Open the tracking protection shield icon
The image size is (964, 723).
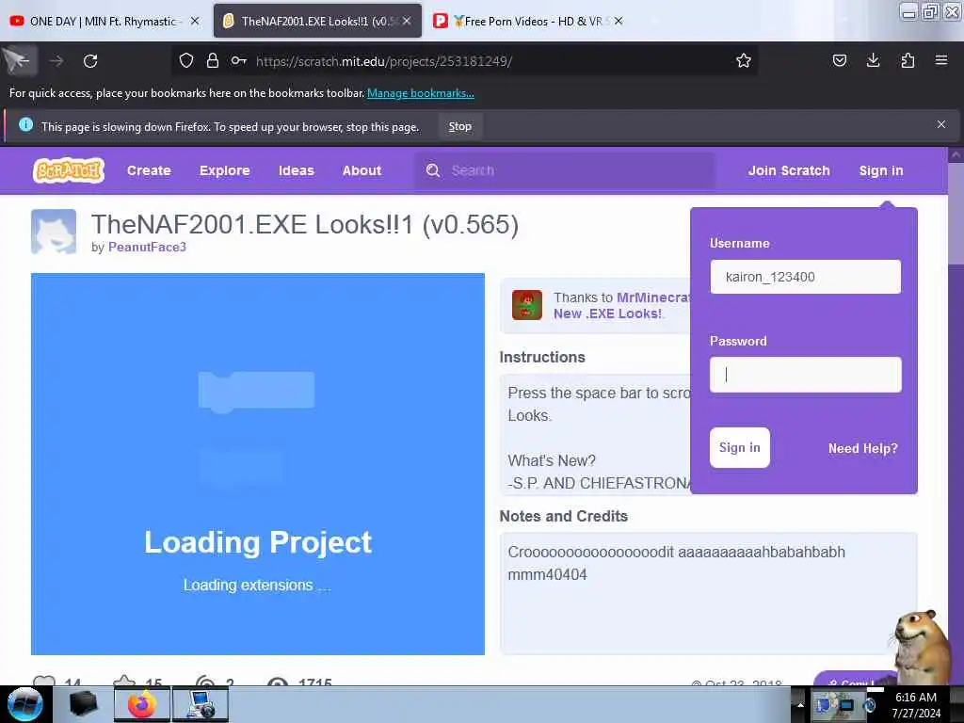(186, 60)
